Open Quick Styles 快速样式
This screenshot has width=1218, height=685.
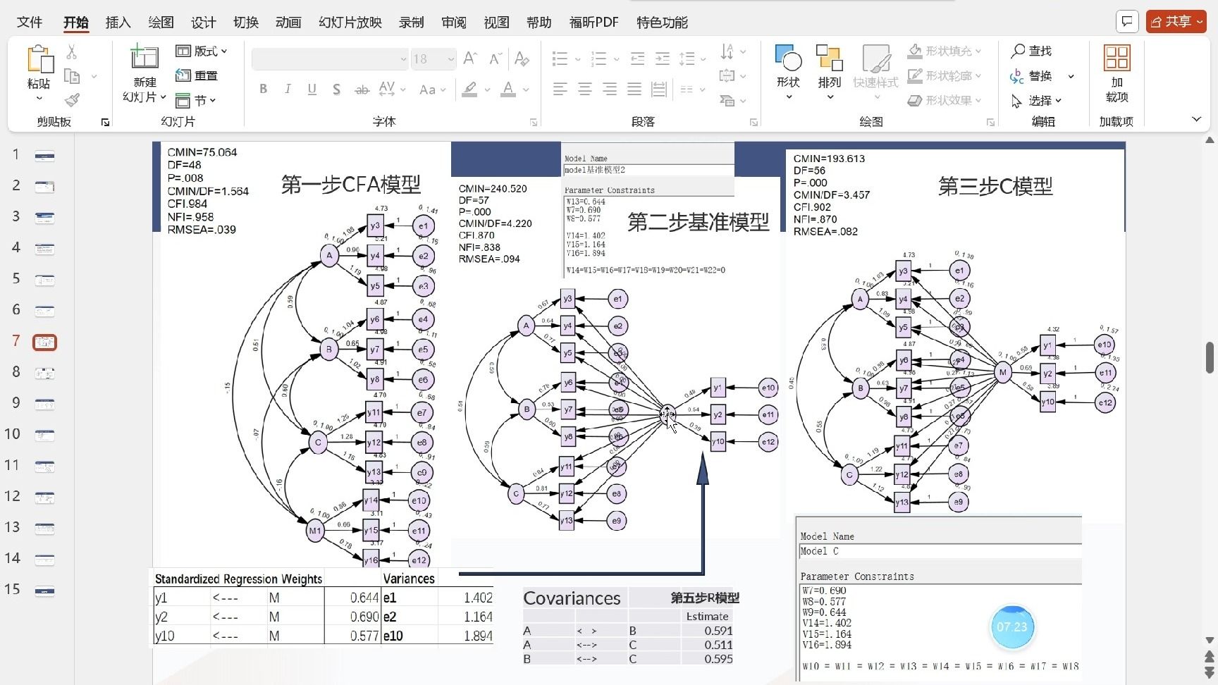pyautogui.click(x=875, y=72)
